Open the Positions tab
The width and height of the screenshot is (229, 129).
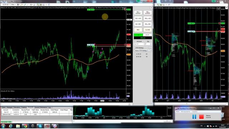click(x=24, y=107)
